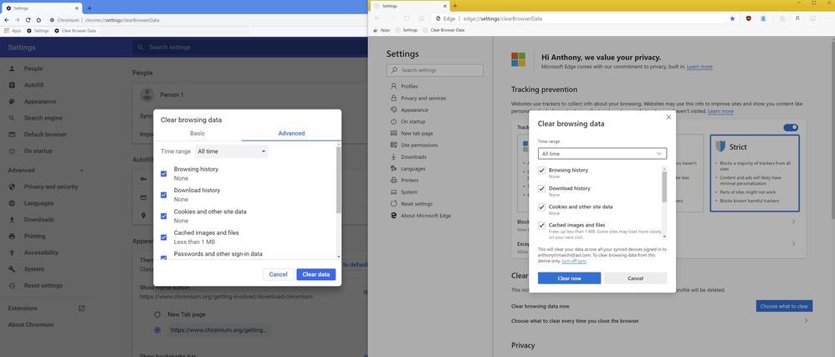This screenshot has height=357, width=835.
Task: Click the System wrench icon in Chromium
Action: click(x=12, y=269)
